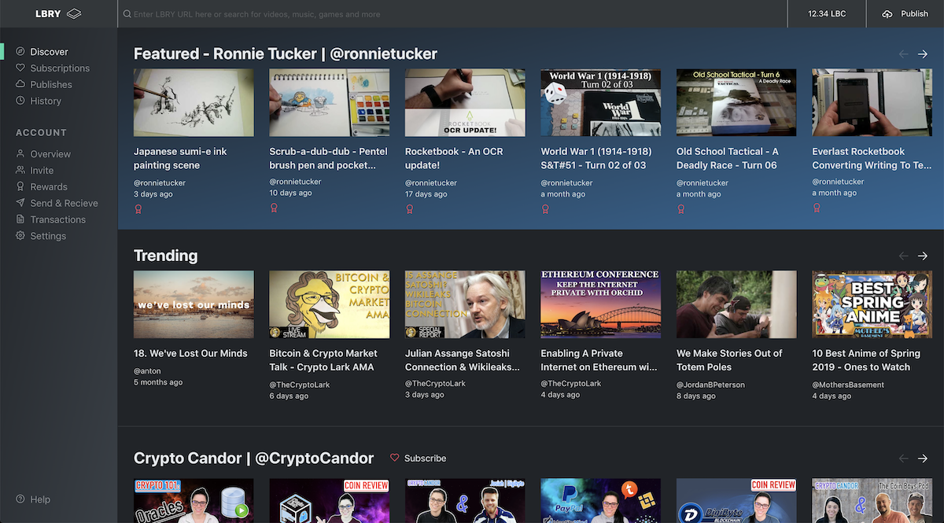Click the 12.34 LBC balance button
944x523 pixels.
point(827,14)
